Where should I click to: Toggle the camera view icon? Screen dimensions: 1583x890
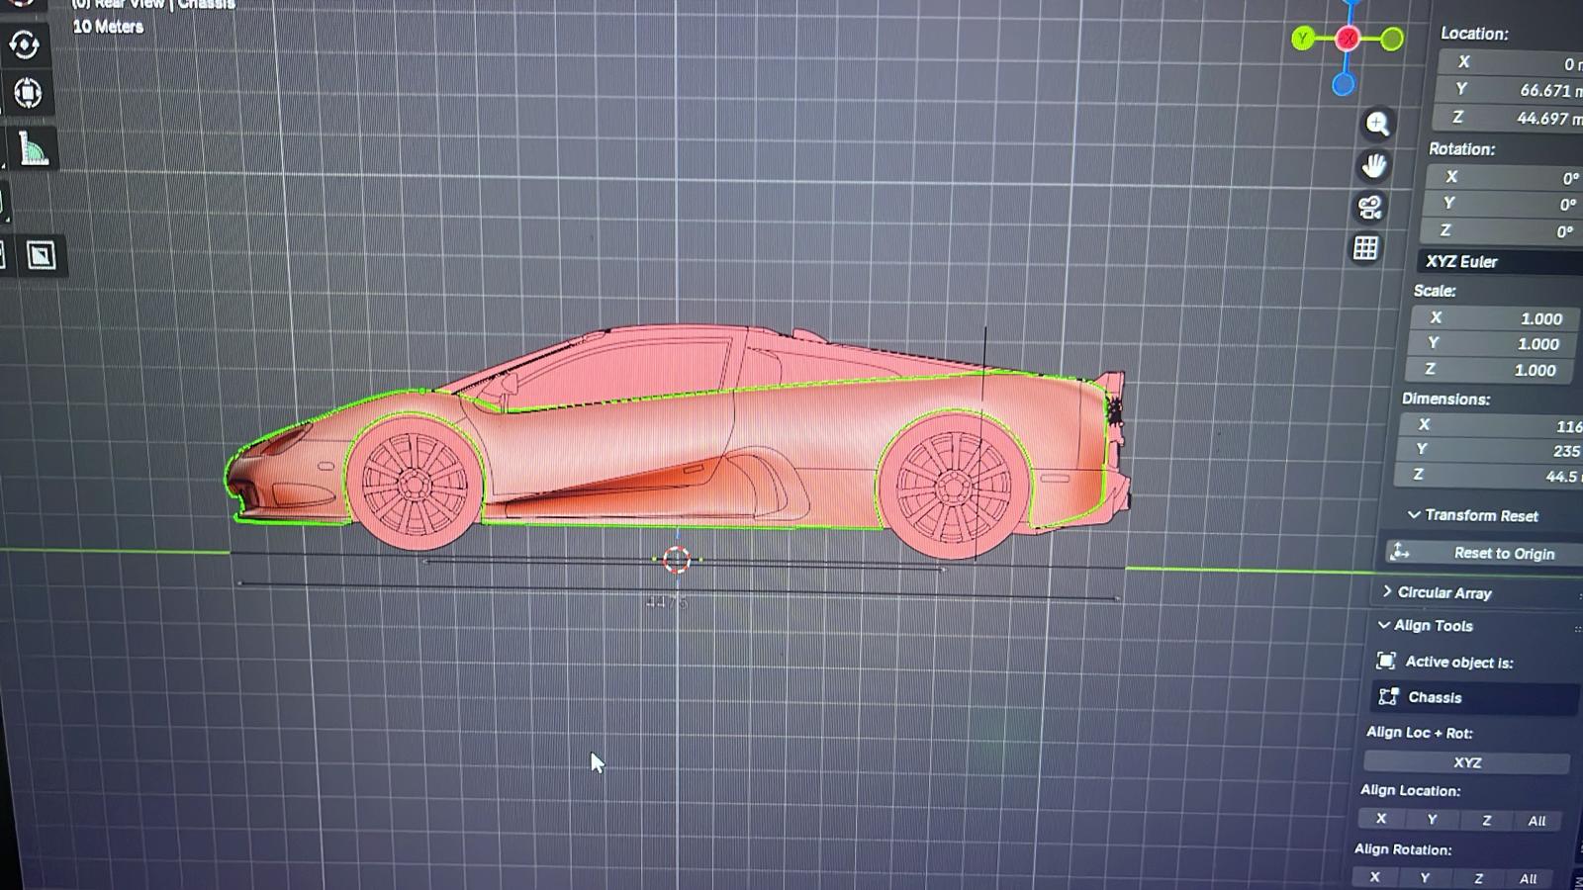[x=1370, y=207]
